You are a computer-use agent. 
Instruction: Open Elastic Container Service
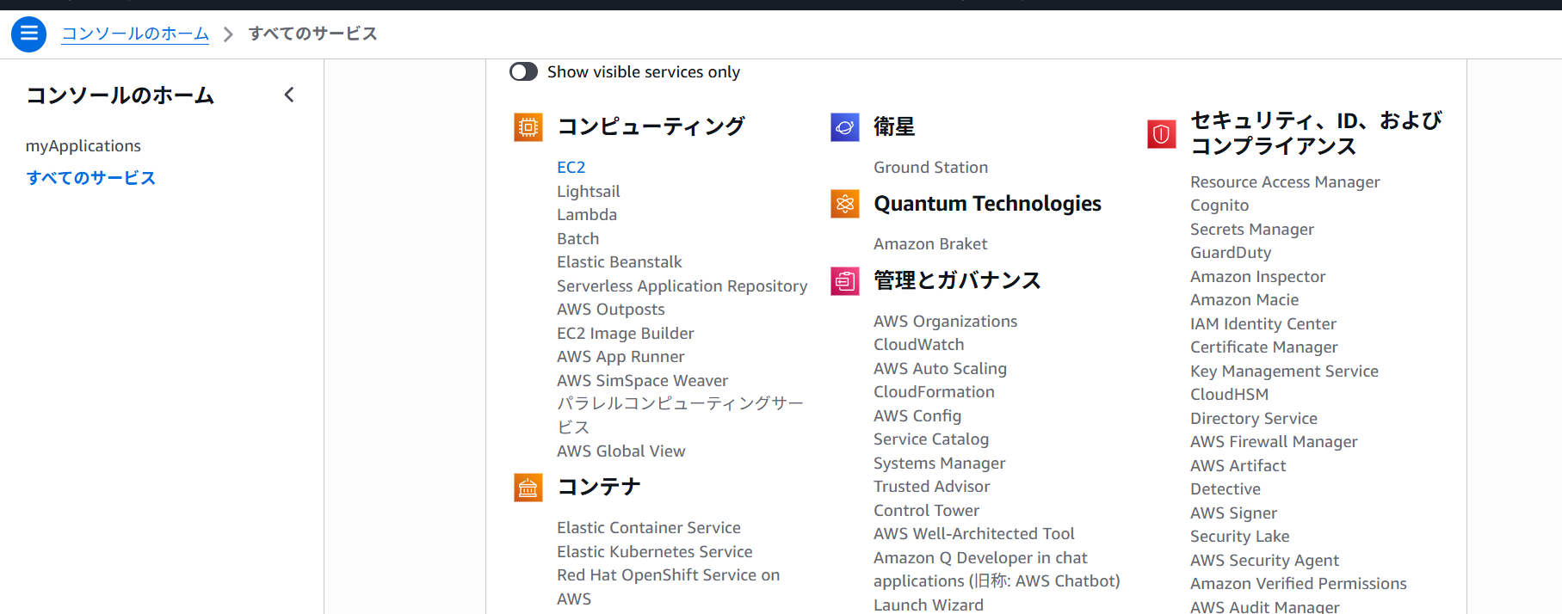click(649, 528)
